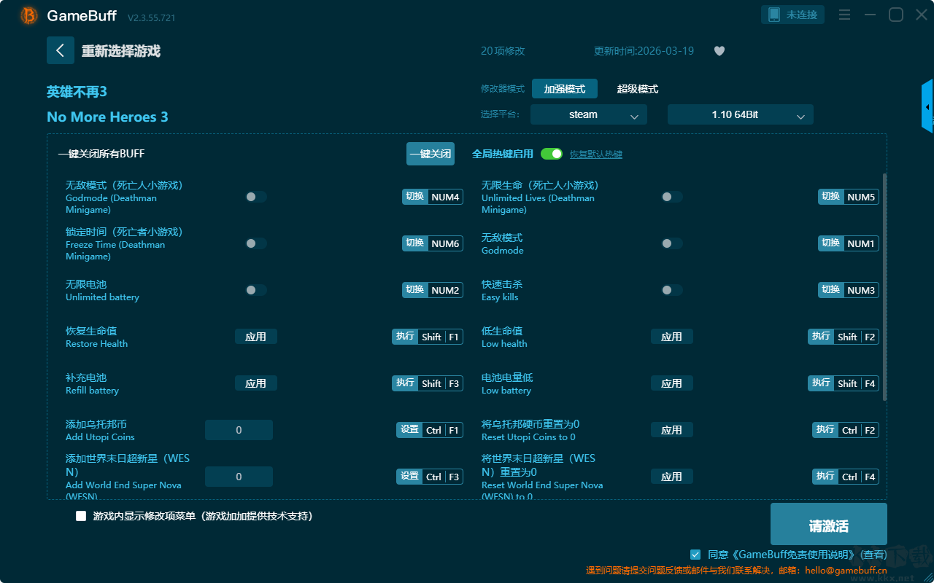Toggle 无敌模式 (死亡人小游戏) Godmode Deathman switch
The height and width of the screenshot is (583, 934).
tap(256, 197)
